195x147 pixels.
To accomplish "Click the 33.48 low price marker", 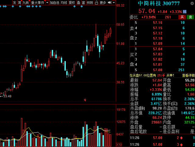I will pyautogui.click(x=7, y=96).
